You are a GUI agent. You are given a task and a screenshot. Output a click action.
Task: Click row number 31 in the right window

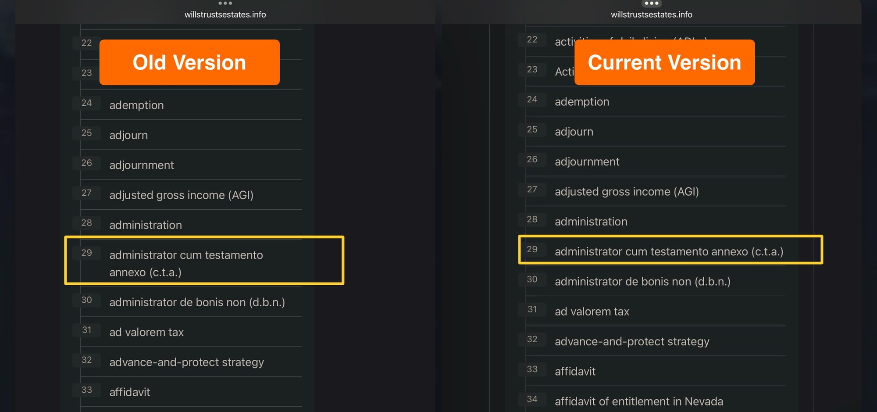tap(532, 309)
